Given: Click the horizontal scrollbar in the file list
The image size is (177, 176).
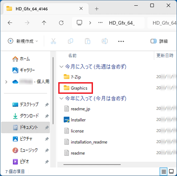Looking at the screenshot, I should [x=92, y=164].
